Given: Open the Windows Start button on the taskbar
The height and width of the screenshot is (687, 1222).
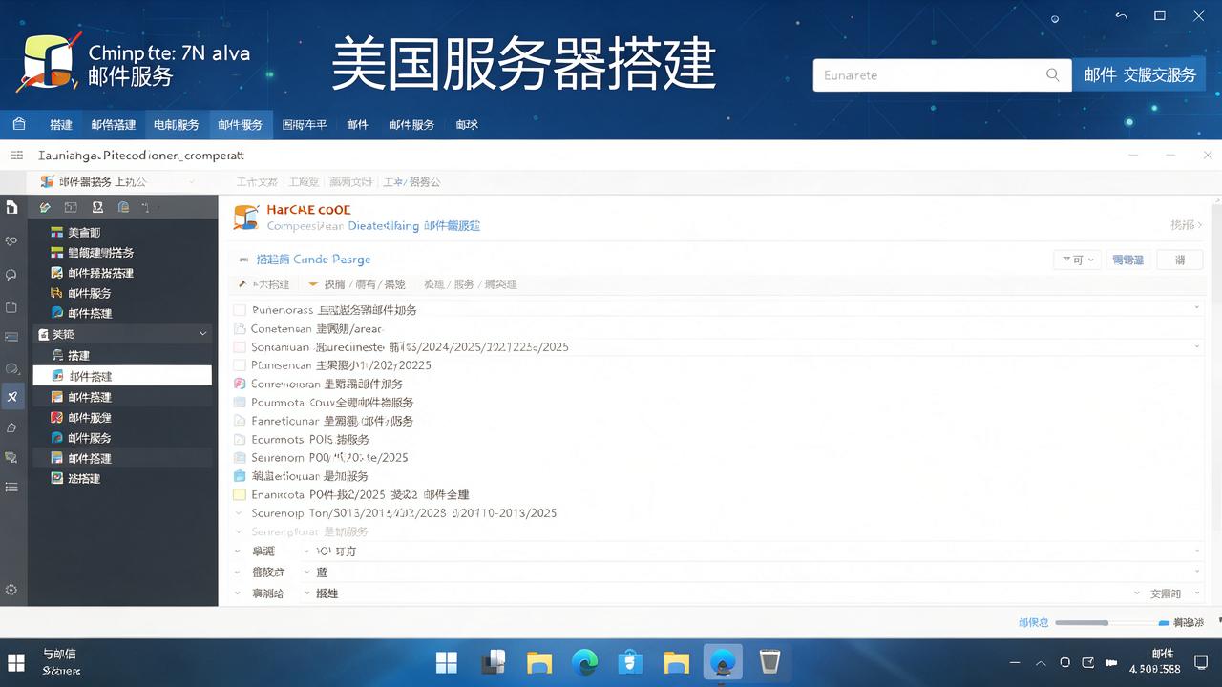Looking at the screenshot, I should point(446,662).
